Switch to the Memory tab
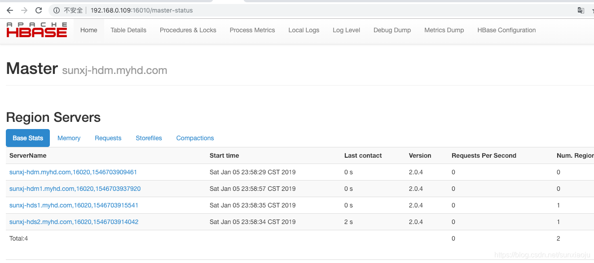This screenshot has width=594, height=263. pyautogui.click(x=69, y=138)
